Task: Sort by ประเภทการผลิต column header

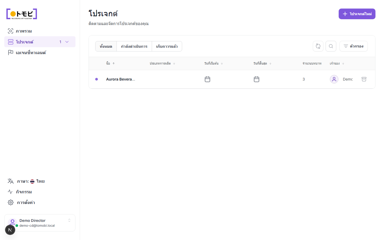Action: tap(162, 63)
